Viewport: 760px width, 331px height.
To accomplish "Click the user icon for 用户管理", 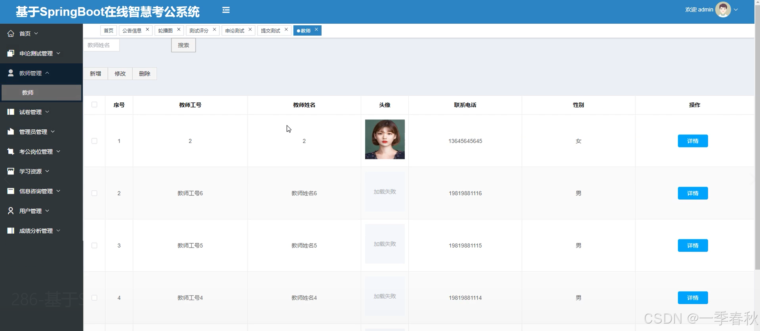I will (x=11, y=211).
